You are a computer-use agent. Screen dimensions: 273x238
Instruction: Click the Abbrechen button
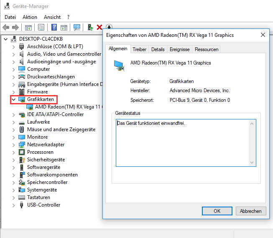coord(251,211)
